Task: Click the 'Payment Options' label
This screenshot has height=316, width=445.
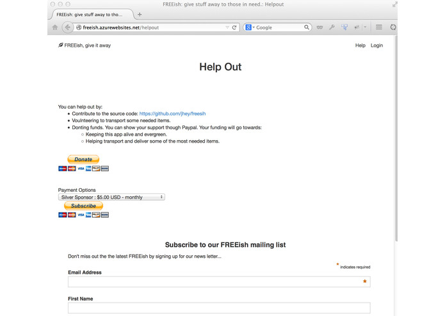Action: tap(77, 190)
